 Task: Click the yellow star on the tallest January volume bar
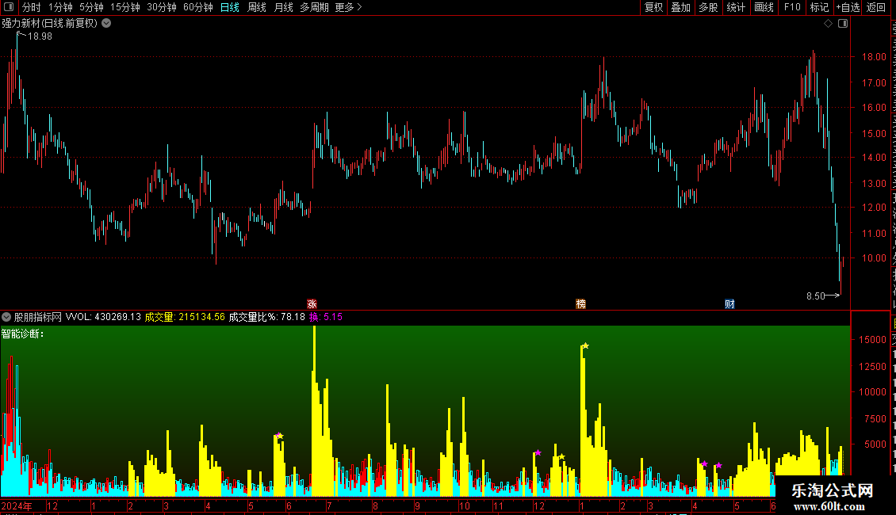click(x=586, y=345)
